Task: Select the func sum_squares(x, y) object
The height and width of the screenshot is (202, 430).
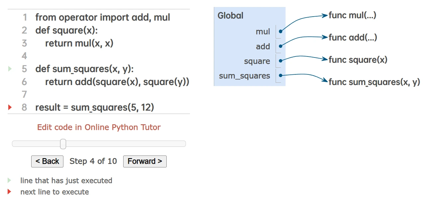Action: [374, 82]
